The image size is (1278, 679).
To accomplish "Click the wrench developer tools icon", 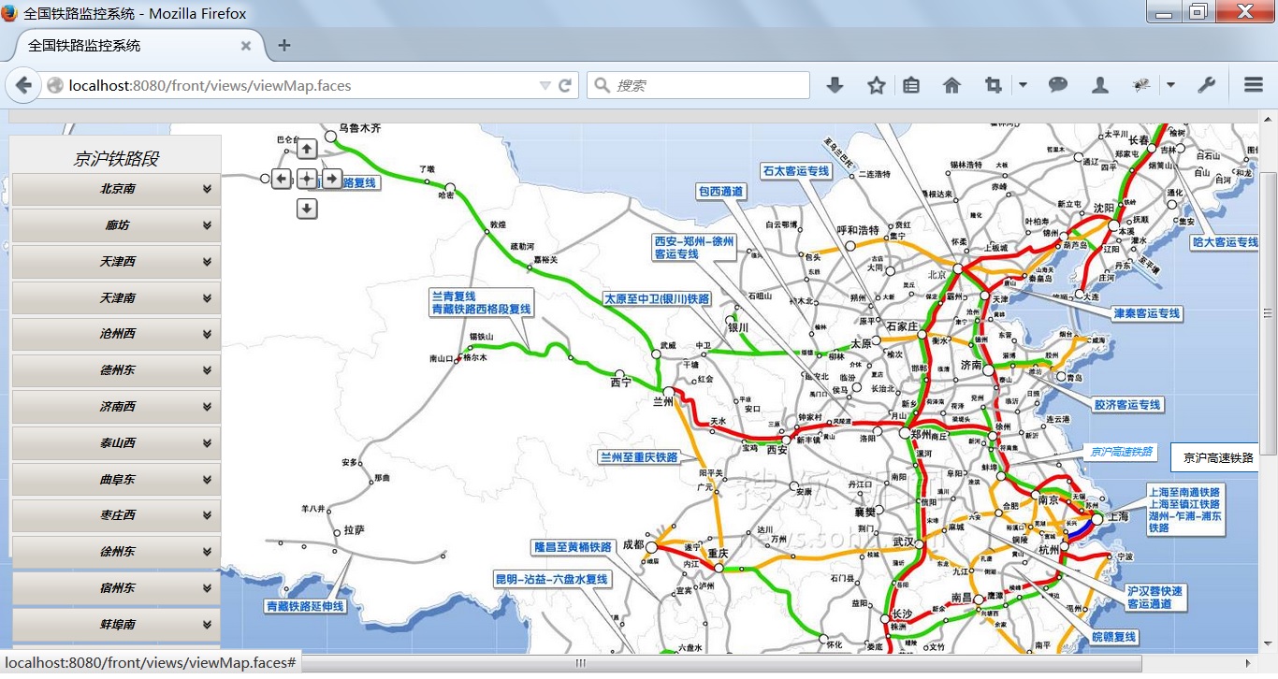I will pos(1206,85).
